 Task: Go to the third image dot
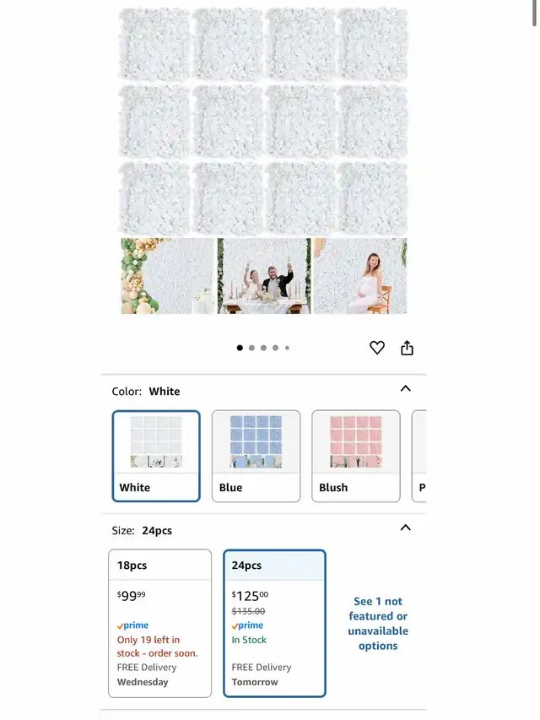[x=263, y=348]
